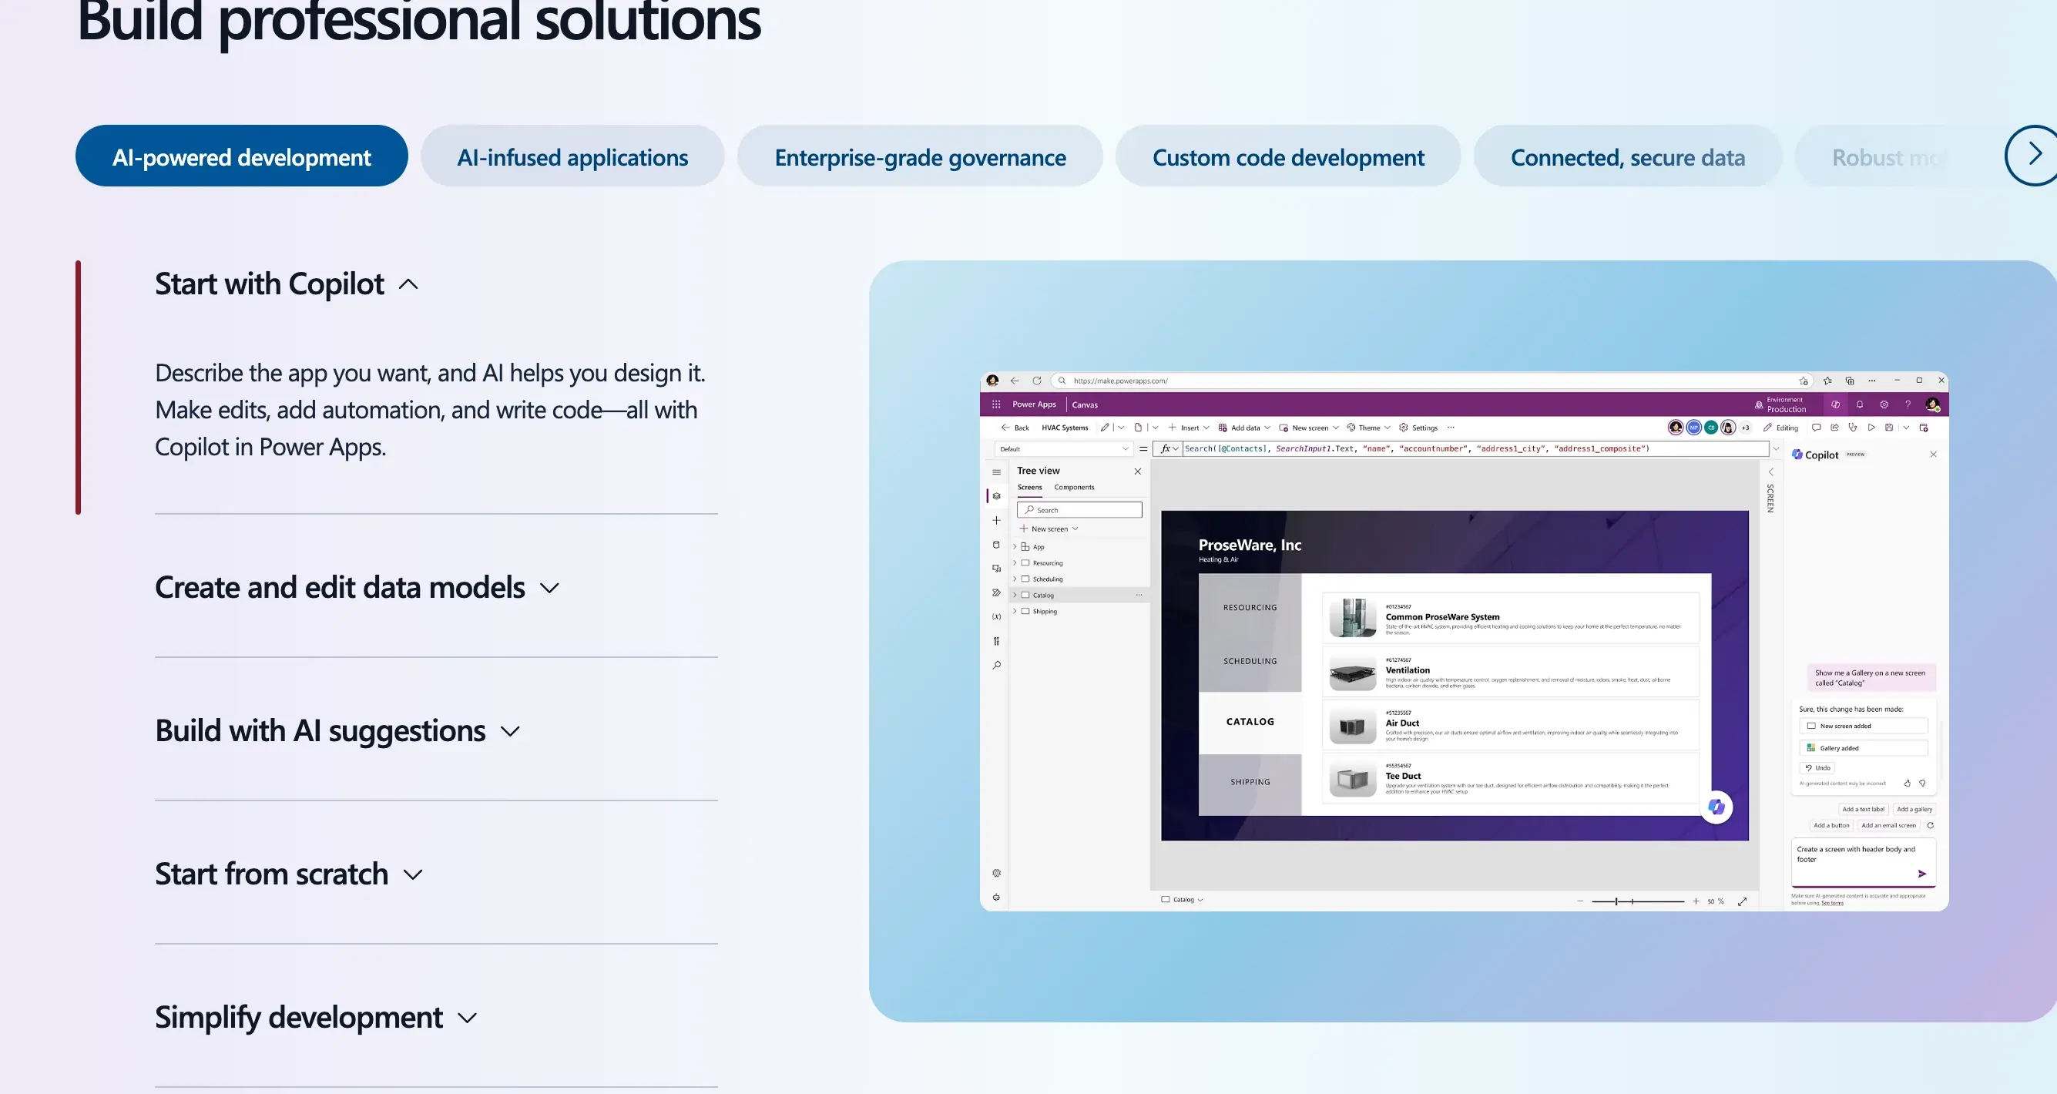Expand the Catalog screen tree item
The height and width of the screenshot is (1094, 2057).
pos(1015,595)
